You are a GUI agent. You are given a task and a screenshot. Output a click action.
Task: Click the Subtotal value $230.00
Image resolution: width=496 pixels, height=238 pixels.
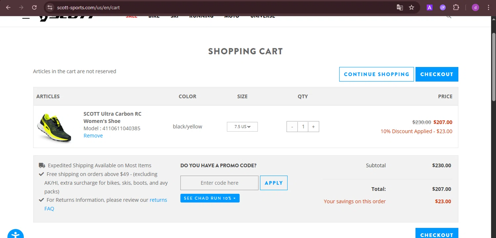(441, 165)
